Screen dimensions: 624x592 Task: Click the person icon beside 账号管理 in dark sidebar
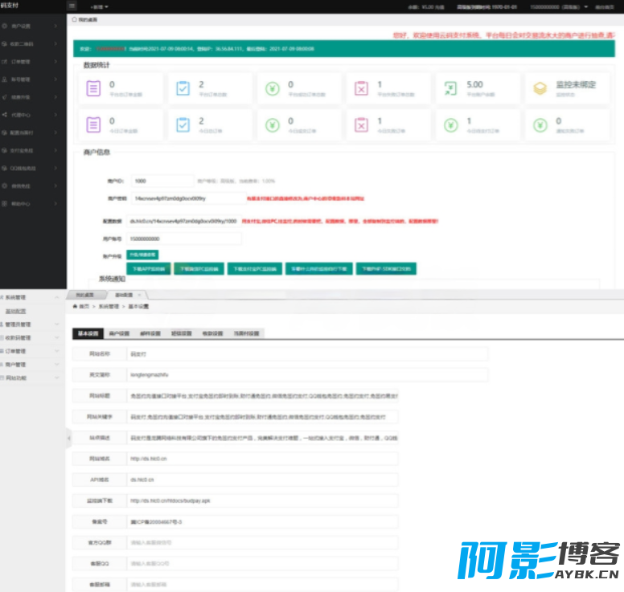[x=4, y=79]
